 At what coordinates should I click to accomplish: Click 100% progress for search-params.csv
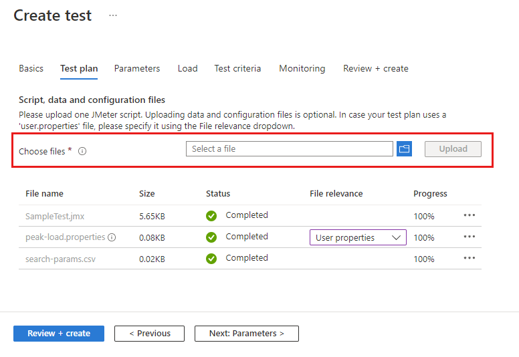[x=424, y=259]
